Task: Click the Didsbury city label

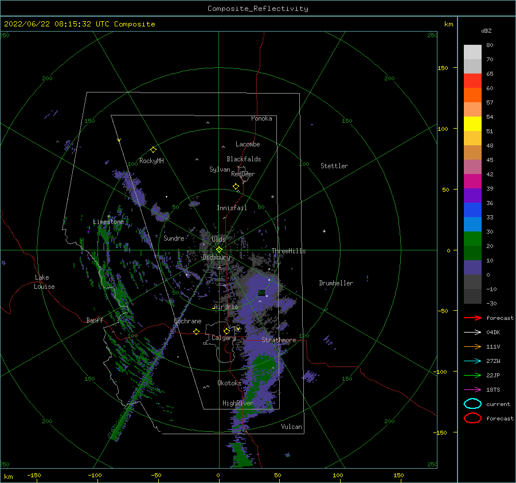Action: pos(217,257)
